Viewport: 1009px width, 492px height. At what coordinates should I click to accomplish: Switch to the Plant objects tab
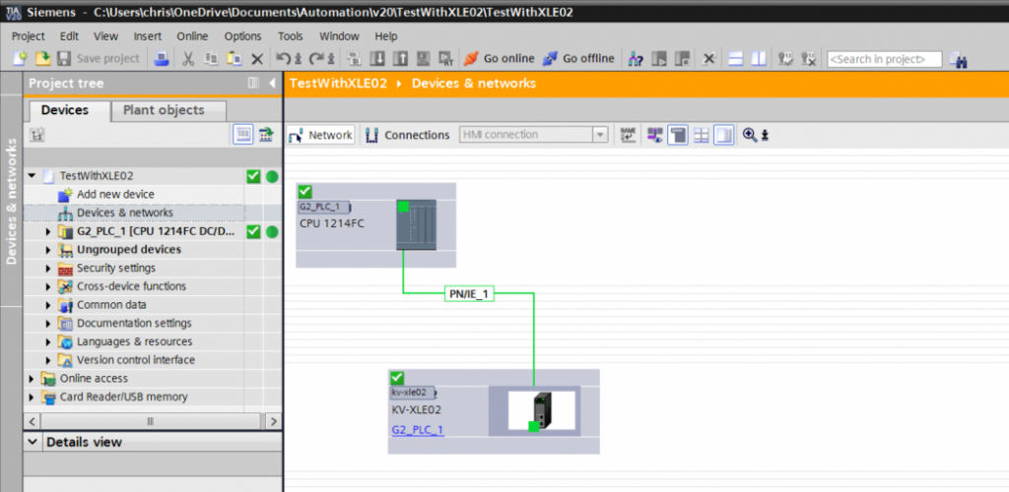coord(168,110)
